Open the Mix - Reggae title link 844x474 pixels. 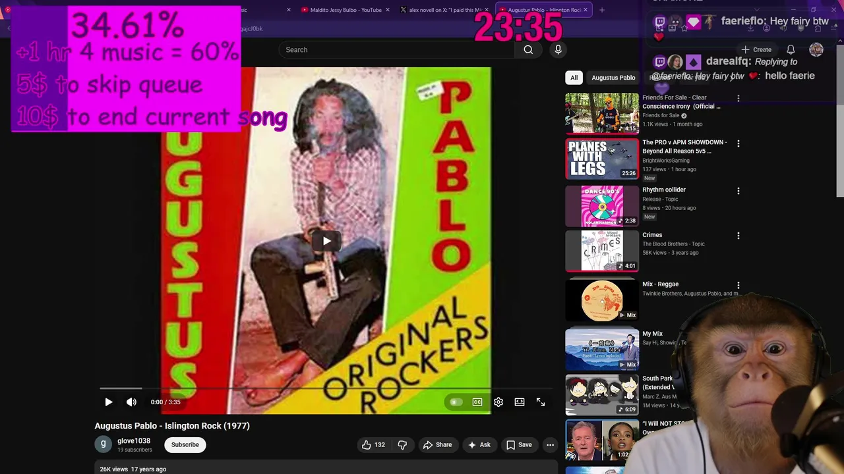coord(660,284)
